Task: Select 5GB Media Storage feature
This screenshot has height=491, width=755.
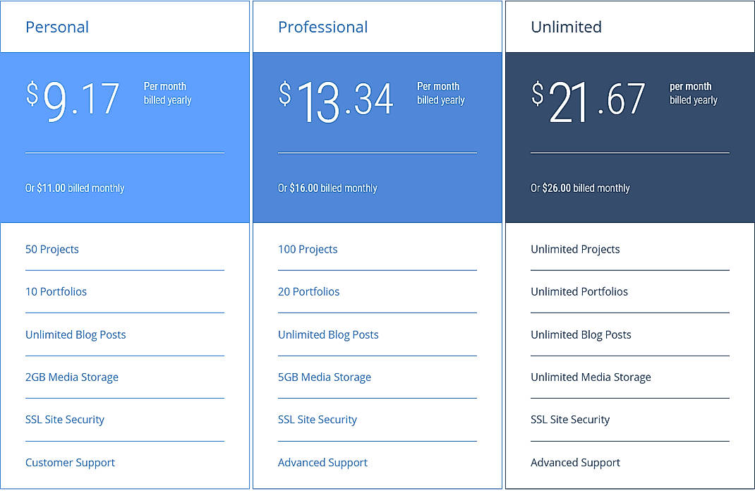Action: 325,377
